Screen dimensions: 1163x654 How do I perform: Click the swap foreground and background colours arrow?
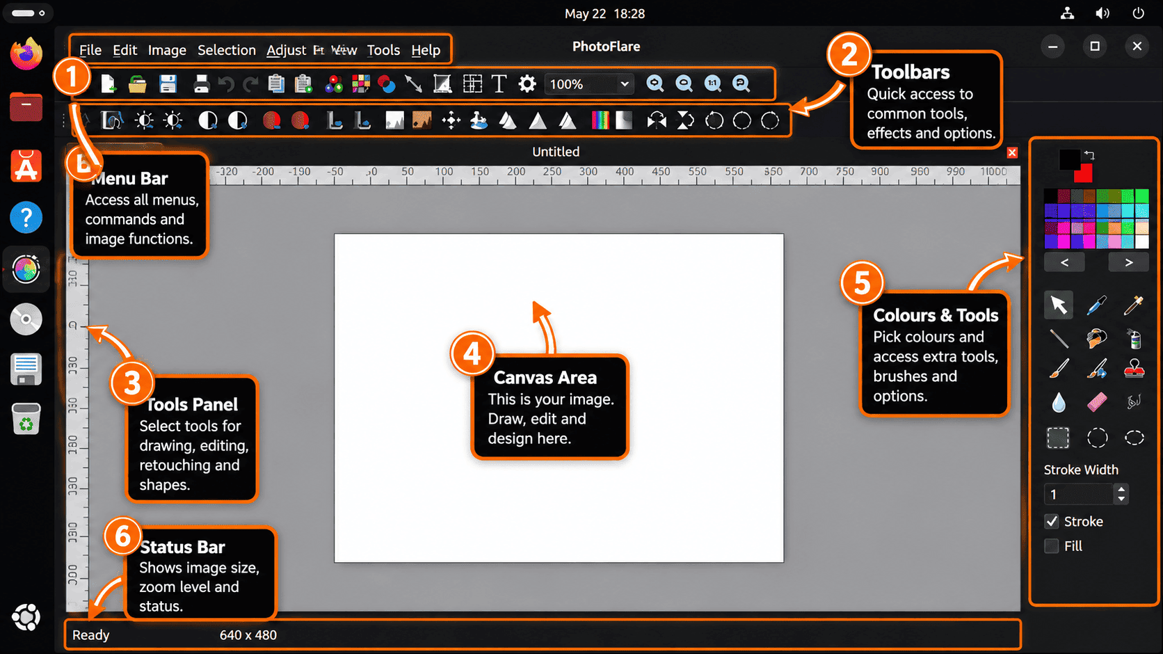[x=1089, y=154]
